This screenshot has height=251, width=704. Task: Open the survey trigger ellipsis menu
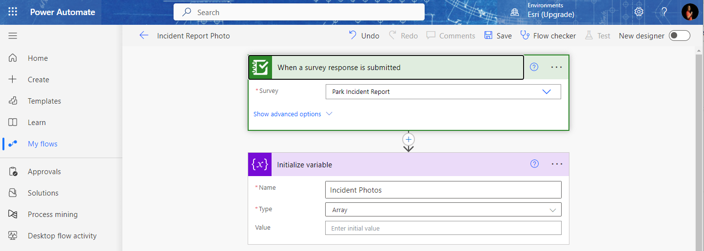(x=556, y=67)
